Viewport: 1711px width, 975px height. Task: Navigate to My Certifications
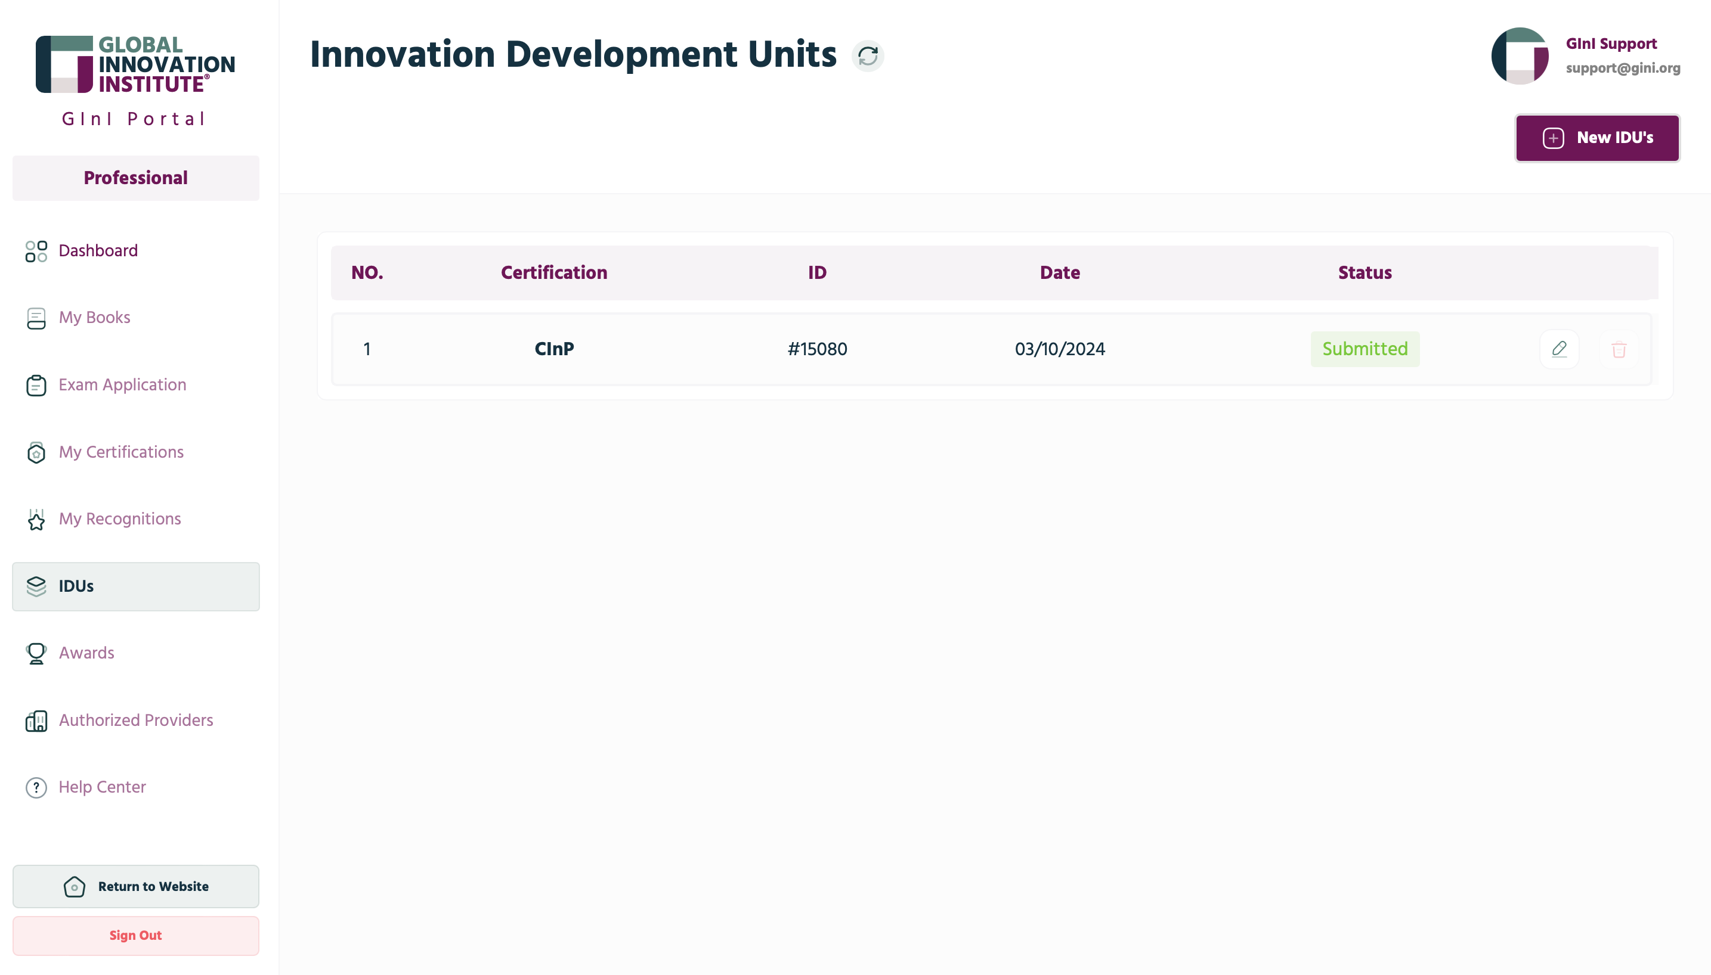pyautogui.click(x=136, y=453)
